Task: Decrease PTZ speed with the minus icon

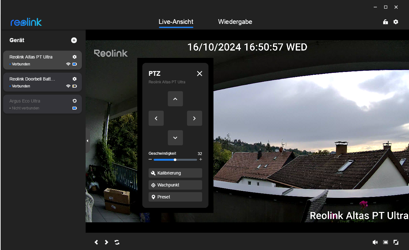Action: [x=150, y=160]
